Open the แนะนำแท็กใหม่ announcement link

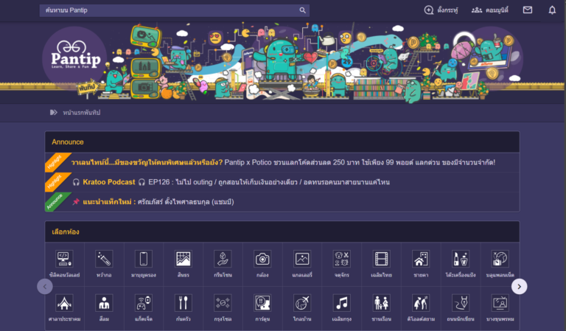(x=153, y=202)
